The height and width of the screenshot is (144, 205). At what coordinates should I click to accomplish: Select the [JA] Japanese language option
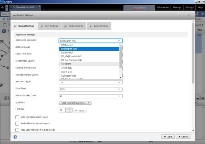click(89, 68)
